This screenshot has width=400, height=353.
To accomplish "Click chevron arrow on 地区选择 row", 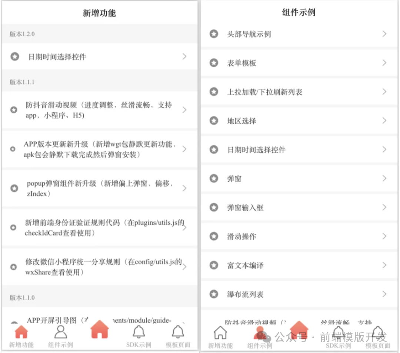I will click(384, 120).
